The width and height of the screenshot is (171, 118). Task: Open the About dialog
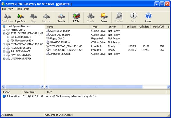pos(148,18)
